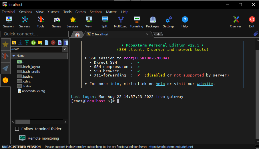Switch to the home tab

pos(77,34)
